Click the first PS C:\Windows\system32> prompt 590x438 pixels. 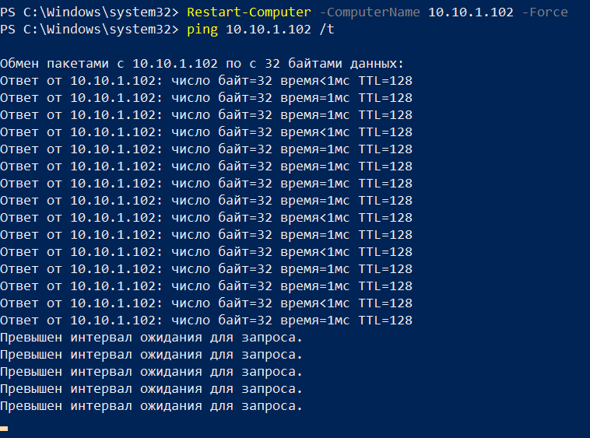90,12
